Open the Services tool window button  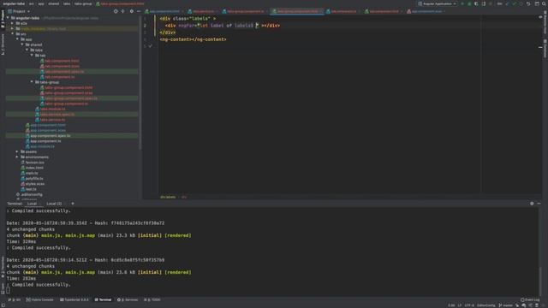tap(128, 299)
